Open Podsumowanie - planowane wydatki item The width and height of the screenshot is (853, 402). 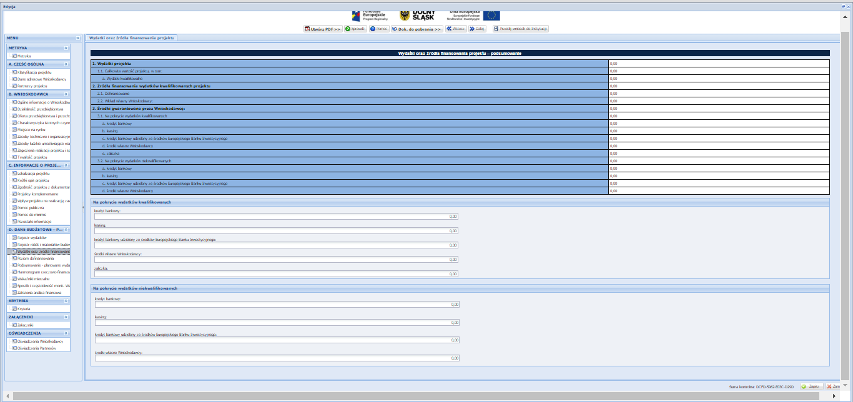pyautogui.click(x=41, y=265)
